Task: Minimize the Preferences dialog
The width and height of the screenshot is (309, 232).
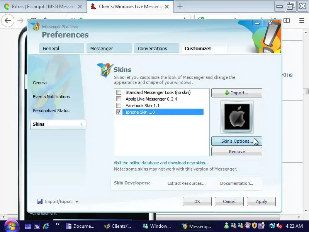Action: pyautogui.click(x=257, y=23)
